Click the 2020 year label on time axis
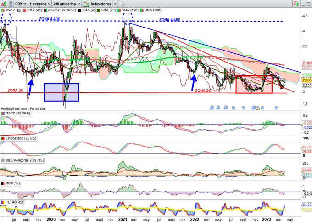This screenshot has height=222, width=312. 51,219
